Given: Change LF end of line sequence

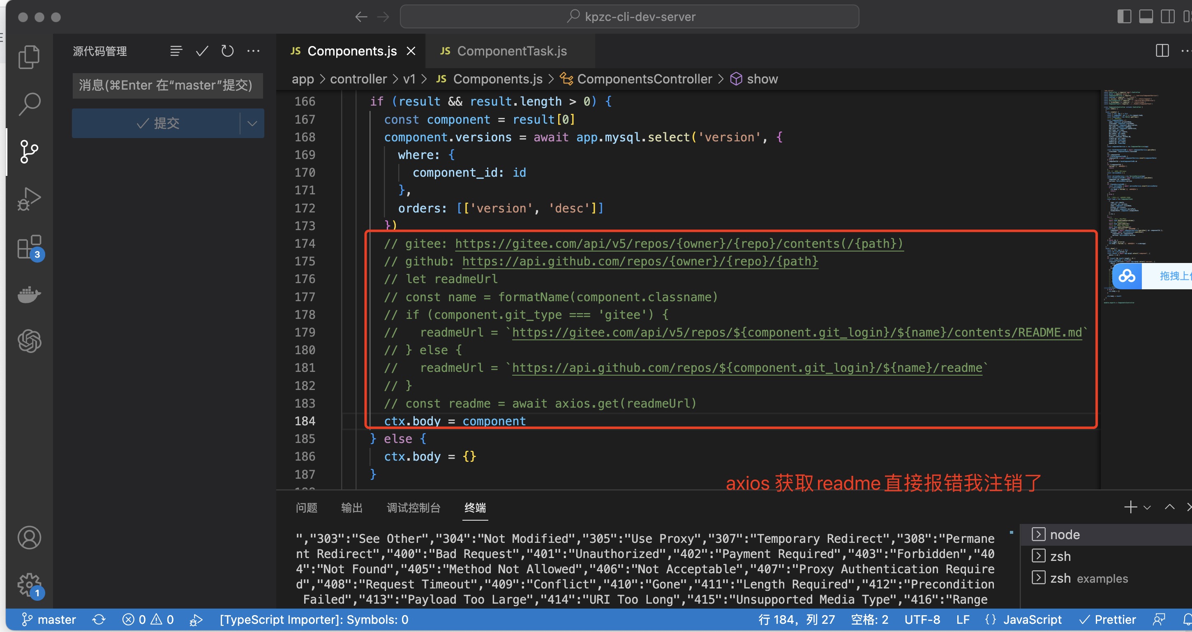Looking at the screenshot, I should click(963, 620).
